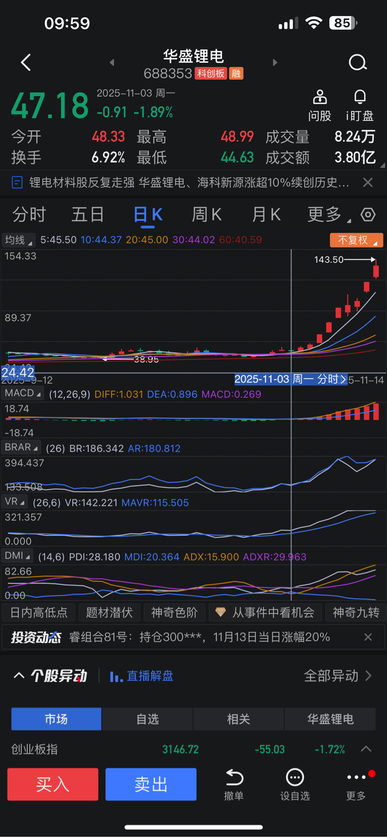Tap the 143.50 high price marker
Viewport: 387px width, 837px height.
coord(329,260)
